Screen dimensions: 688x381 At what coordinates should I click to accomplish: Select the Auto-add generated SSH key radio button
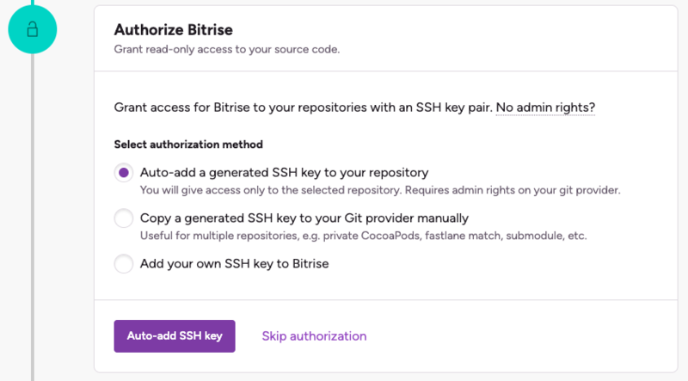124,173
